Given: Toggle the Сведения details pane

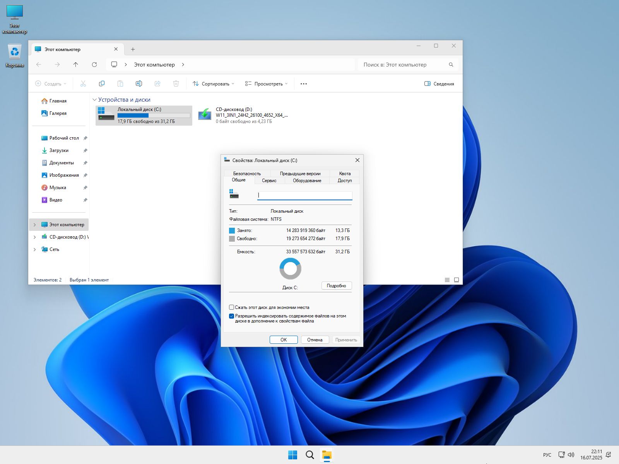Looking at the screenshot, I should (x=439, y=84).
